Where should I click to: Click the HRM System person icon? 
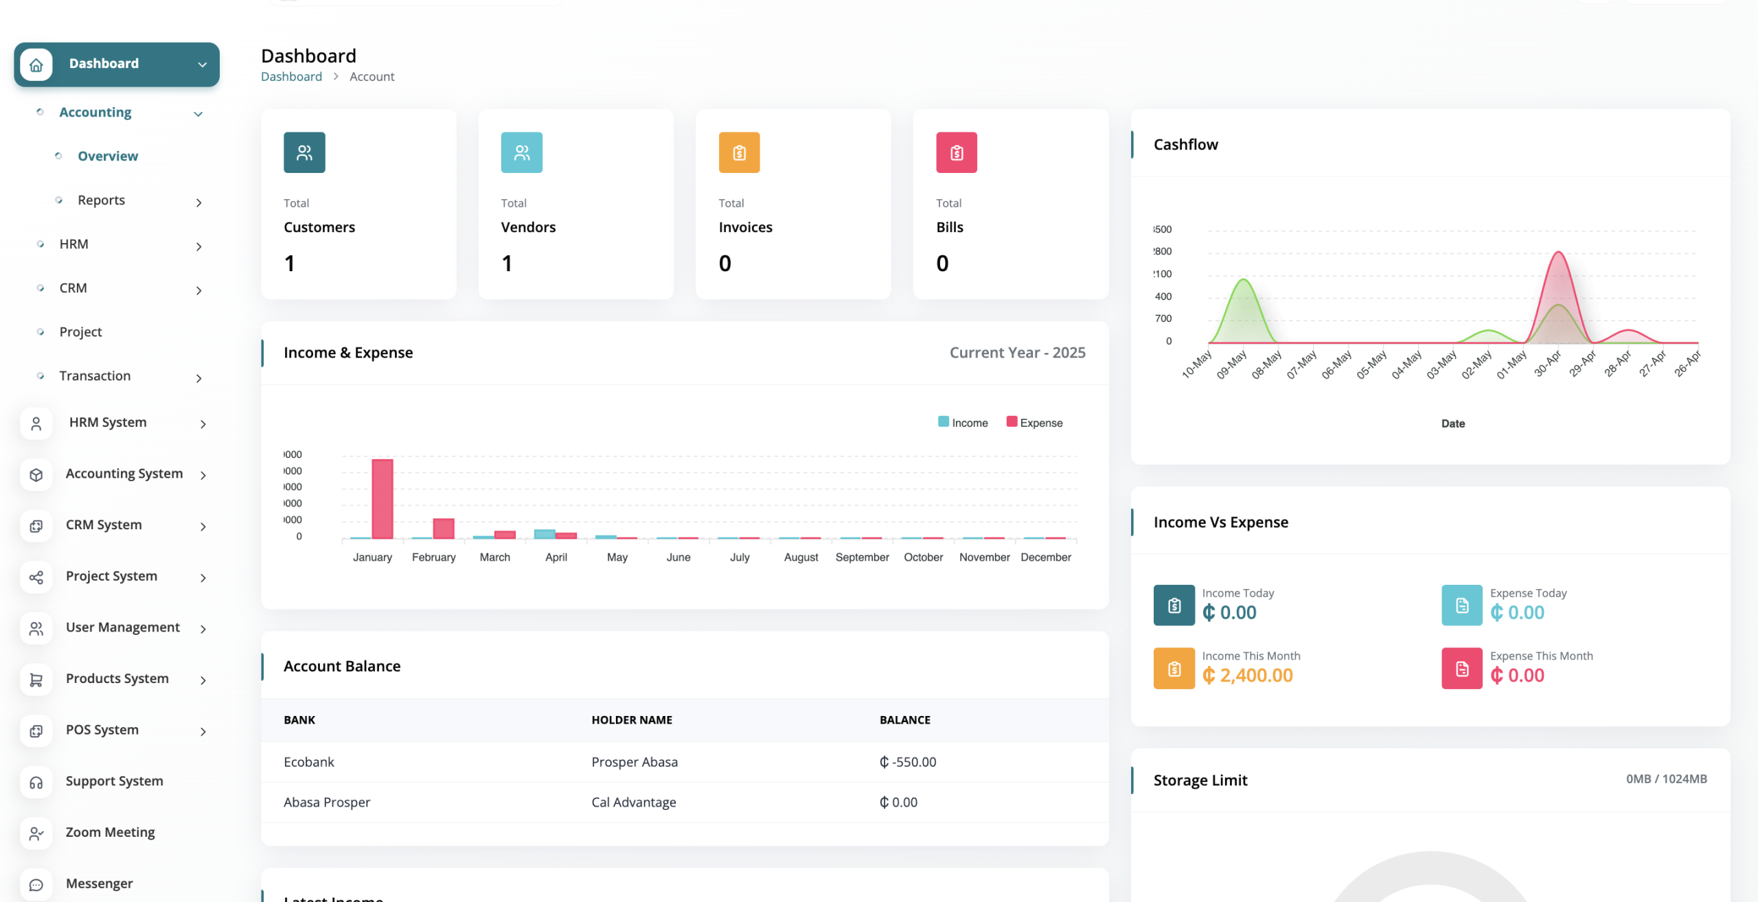point(36,424)
